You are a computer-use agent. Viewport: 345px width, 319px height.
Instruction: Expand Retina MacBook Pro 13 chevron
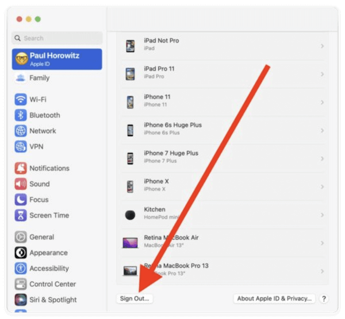pos(322,271)
